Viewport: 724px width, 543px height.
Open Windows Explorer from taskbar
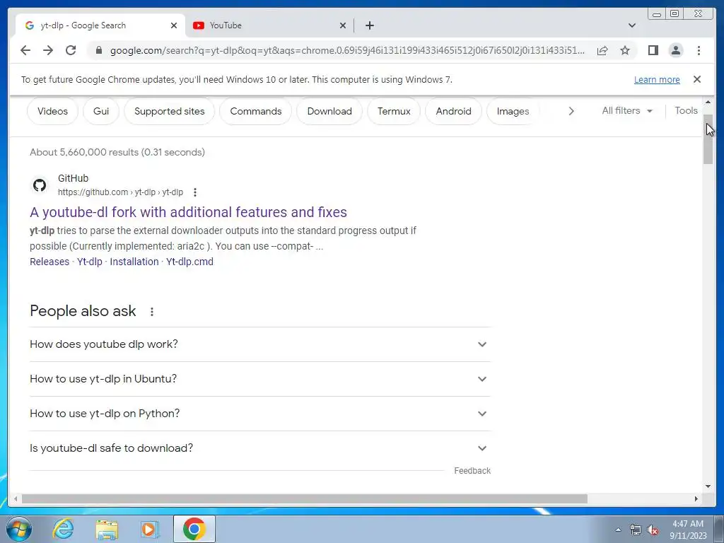(107, 529)
